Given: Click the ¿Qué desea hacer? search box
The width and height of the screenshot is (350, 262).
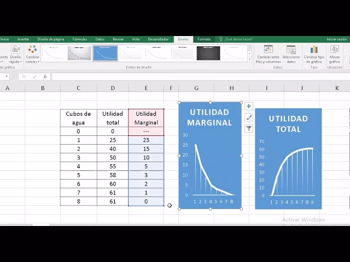Looking at the screenshot, I should (x=238, y=39).
